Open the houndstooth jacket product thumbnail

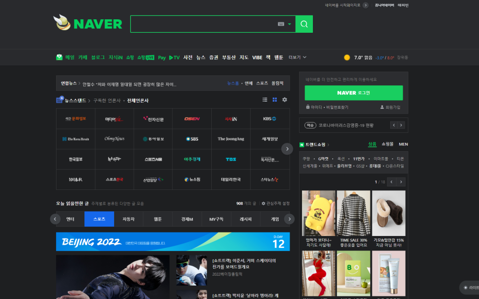pyautogui.click(x=354, y=213)
